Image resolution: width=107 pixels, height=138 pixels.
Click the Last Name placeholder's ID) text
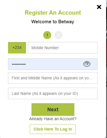tap(75, 93)
